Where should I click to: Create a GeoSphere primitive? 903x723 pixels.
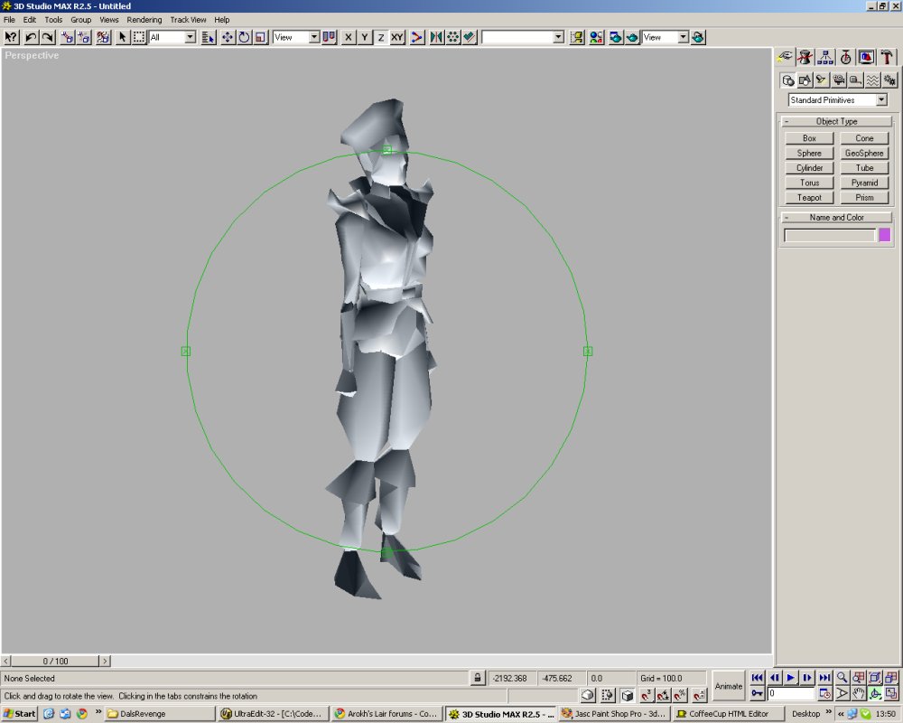pyautogui.click(x=864, y=154)
